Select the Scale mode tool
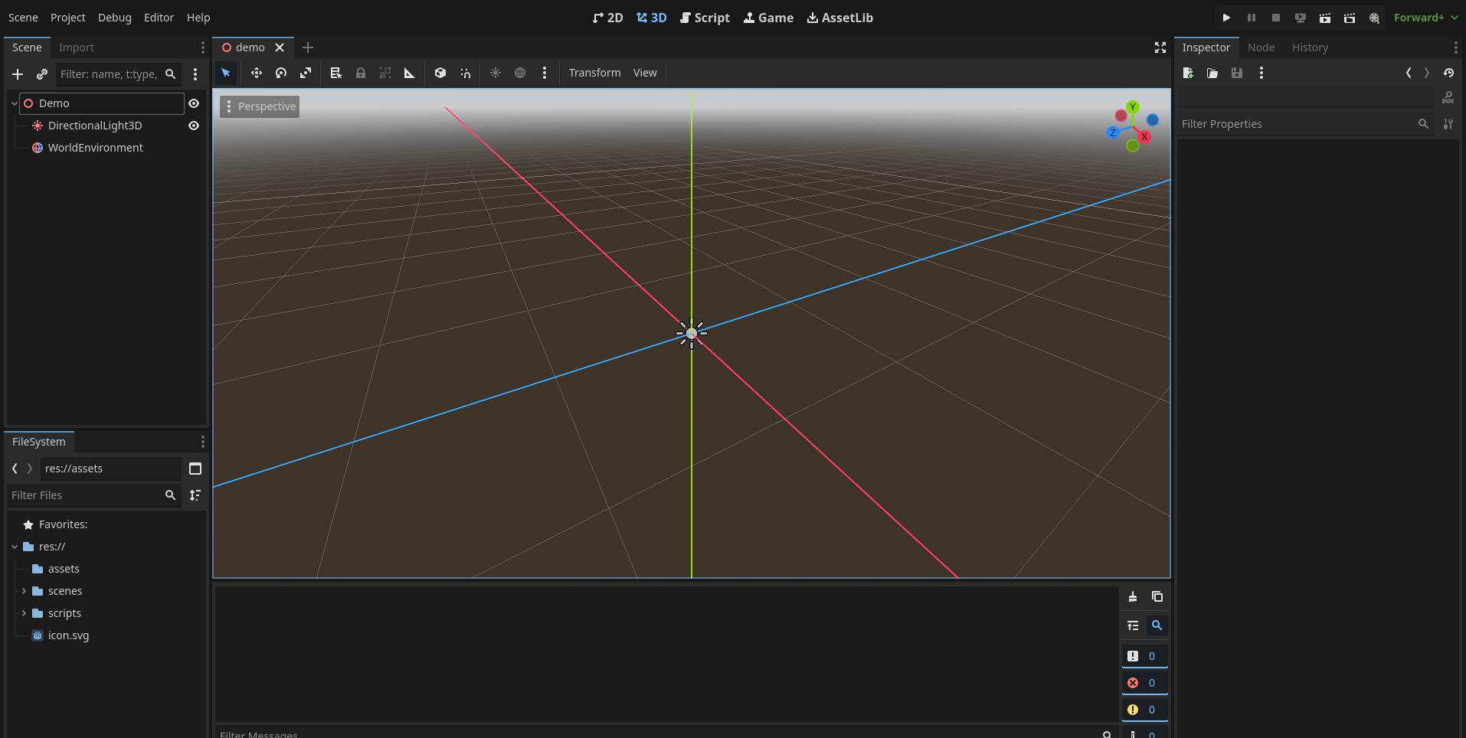Screen dimensions: 1466x738 click(306, 73)
